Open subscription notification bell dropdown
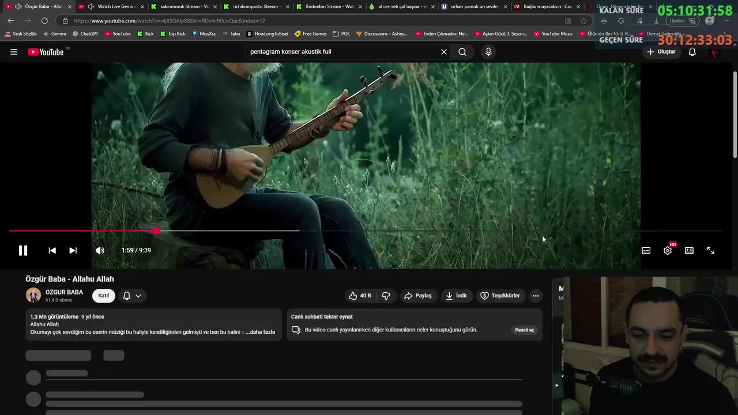738x415 pixels. tap(132, 296)
